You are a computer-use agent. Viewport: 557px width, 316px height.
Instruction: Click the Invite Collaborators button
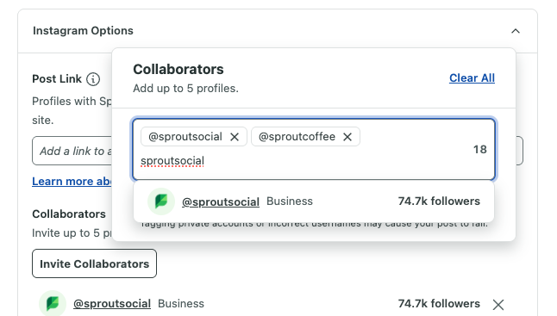click(94, 263)
